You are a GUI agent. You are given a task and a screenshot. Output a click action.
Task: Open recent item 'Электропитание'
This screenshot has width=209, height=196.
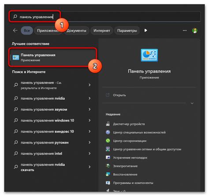(x=125, y=166)
